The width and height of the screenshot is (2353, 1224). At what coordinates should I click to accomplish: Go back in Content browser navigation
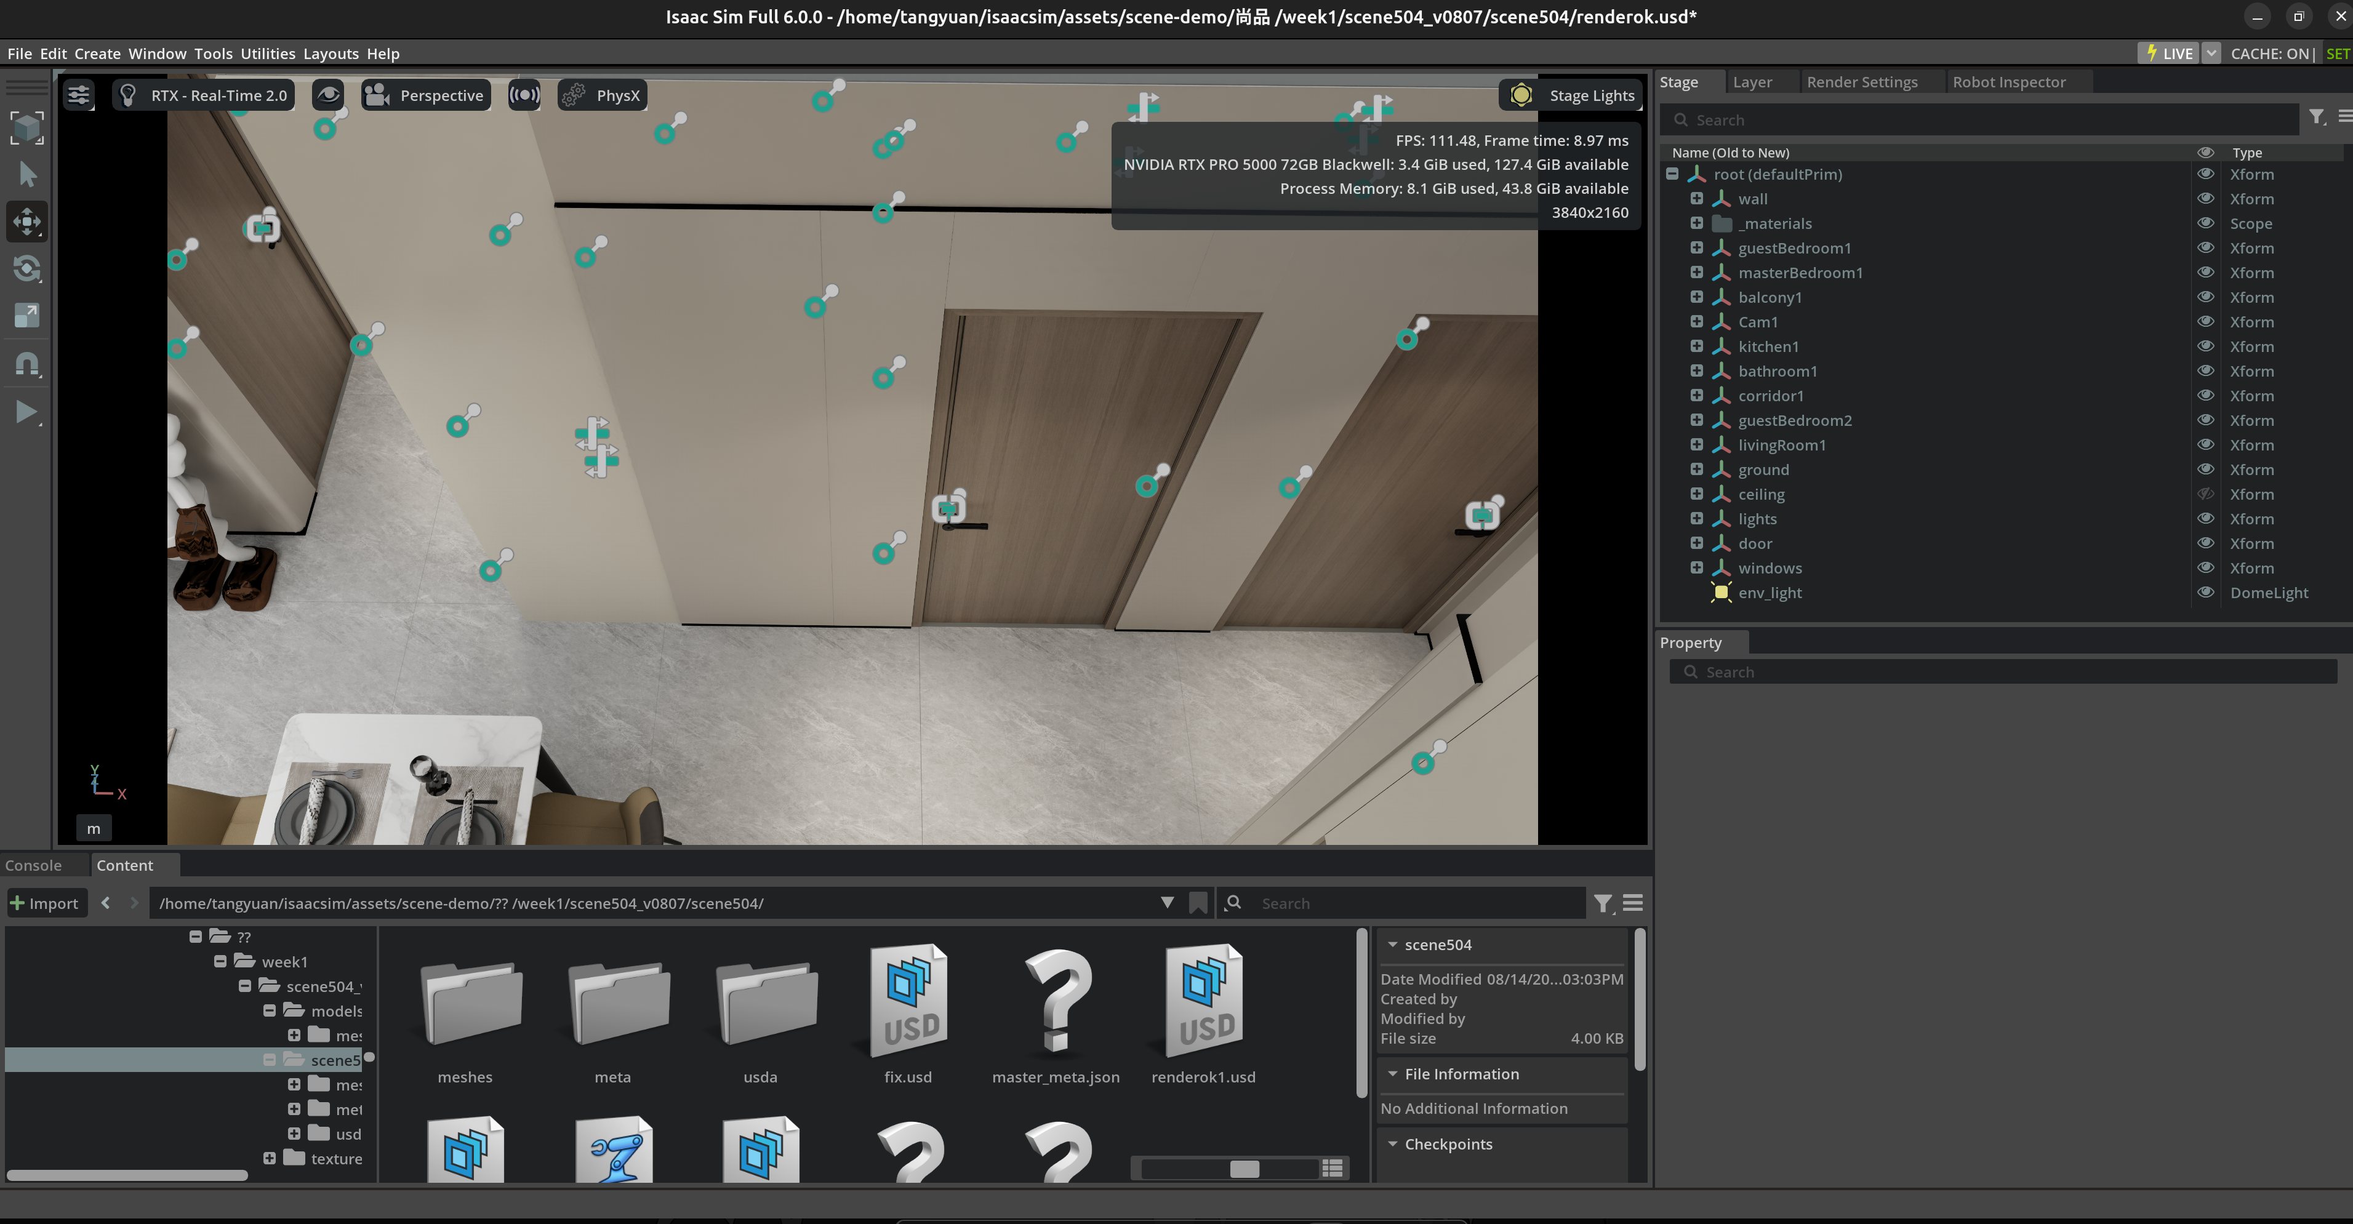coord(106,903)
